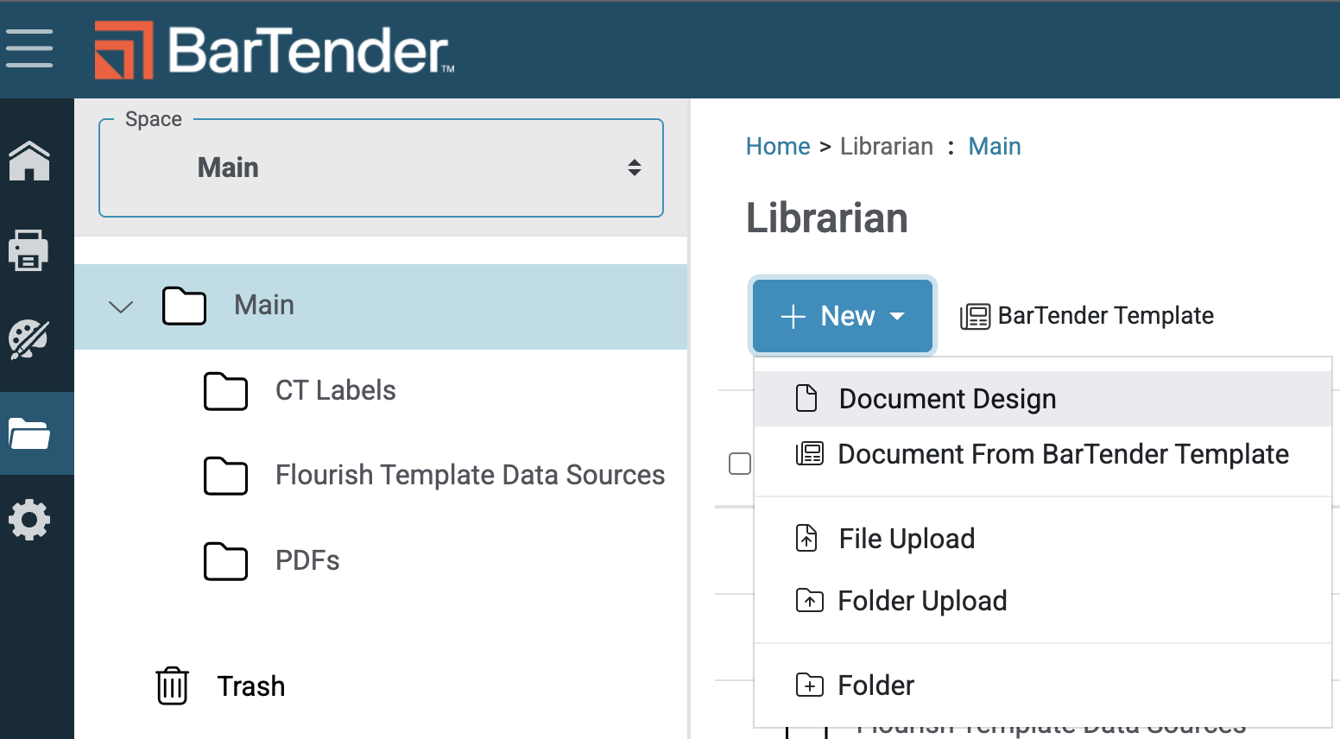Open the Print section in sidebar
This screenshot has height=739, width=1340.
point(29,250)
